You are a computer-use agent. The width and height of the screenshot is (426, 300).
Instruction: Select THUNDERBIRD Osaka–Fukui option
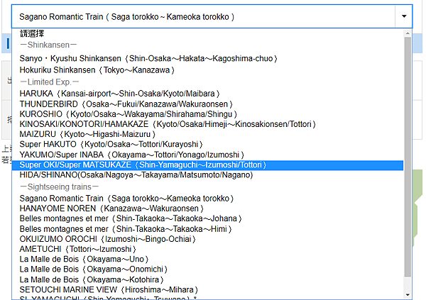[x=208, y=104]
